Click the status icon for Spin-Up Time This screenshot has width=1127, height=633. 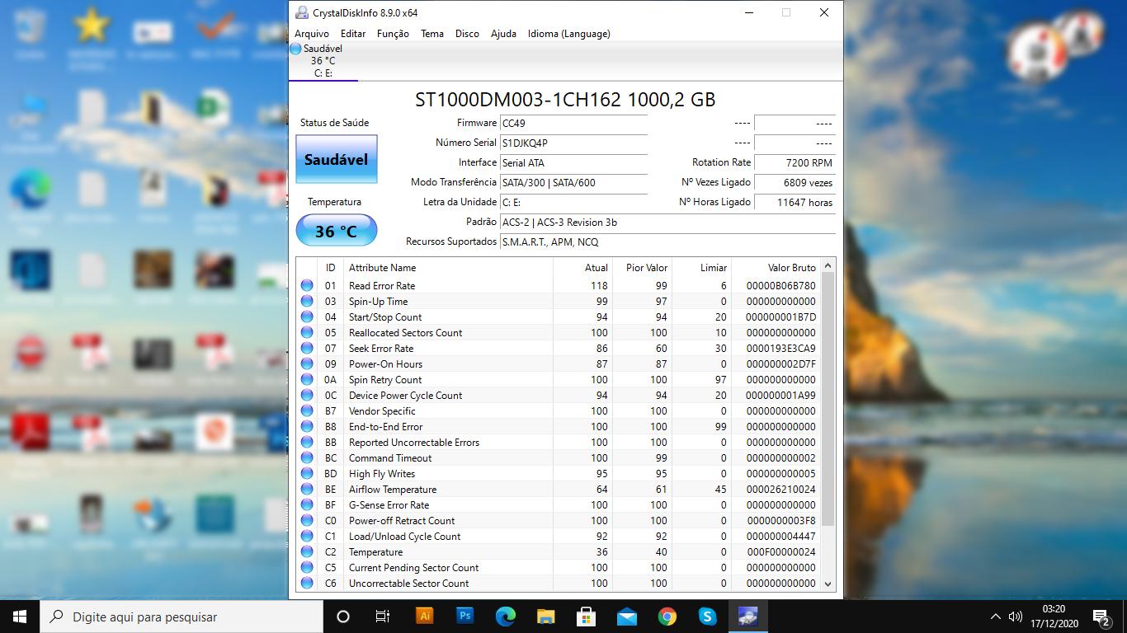(x=307, y=302)
